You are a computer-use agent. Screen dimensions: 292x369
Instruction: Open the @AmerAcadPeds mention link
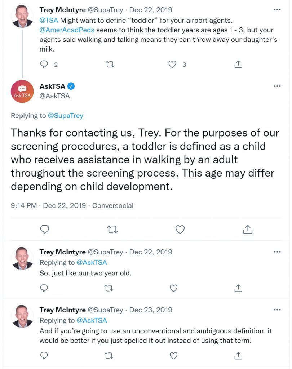click(67, 30)
